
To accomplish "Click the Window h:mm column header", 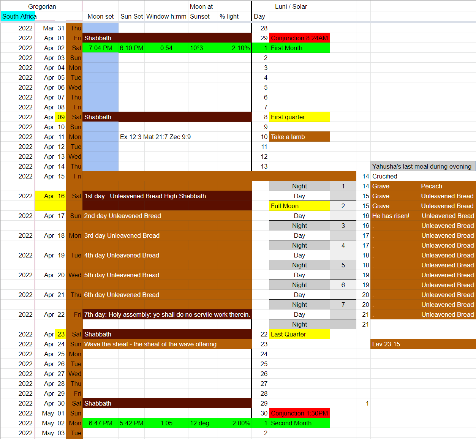I will click(166, 16).
